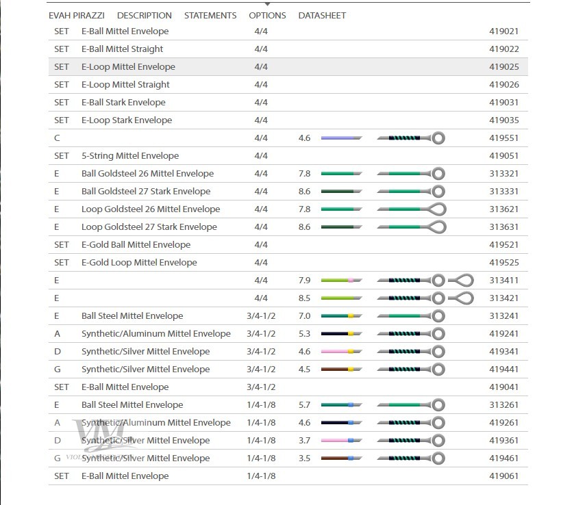Select the E-Loop Stark Envelope row
This screenshot has width=561, height=505.
(x=288, y=120)
